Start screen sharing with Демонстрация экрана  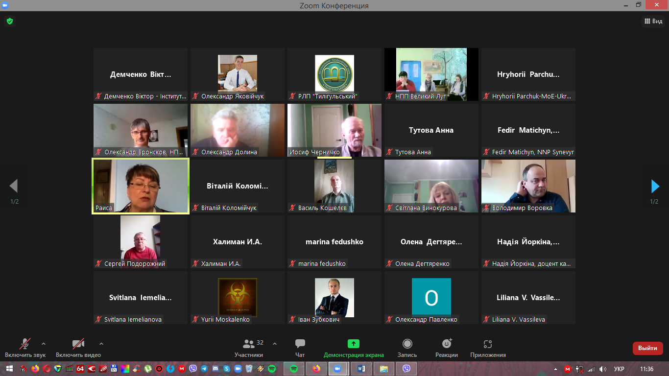point(353,348)
